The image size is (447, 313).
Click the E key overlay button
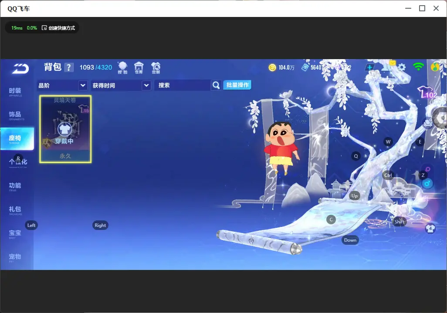point(420,142)
